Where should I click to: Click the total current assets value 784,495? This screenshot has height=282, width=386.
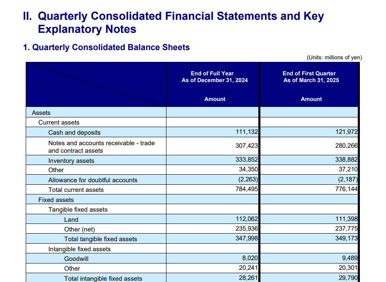point(247,189)
